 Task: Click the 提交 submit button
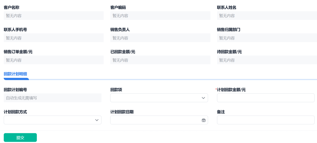point(20,137)
